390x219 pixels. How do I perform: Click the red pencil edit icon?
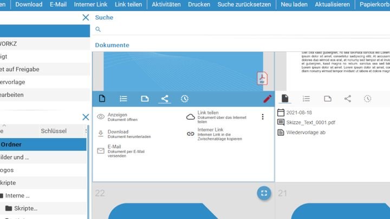click(268, 98)
